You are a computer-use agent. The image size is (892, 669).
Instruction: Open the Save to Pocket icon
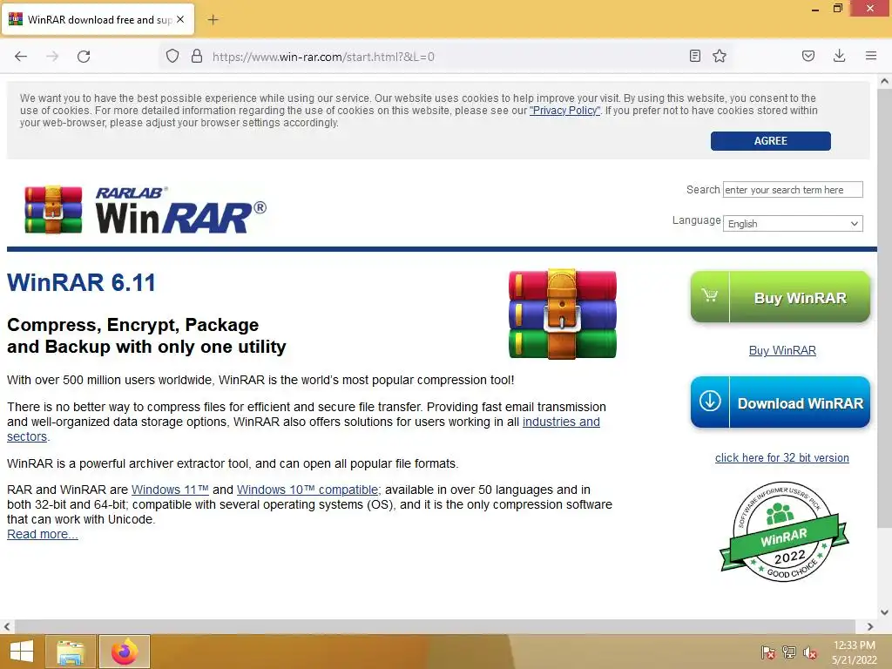808,56
